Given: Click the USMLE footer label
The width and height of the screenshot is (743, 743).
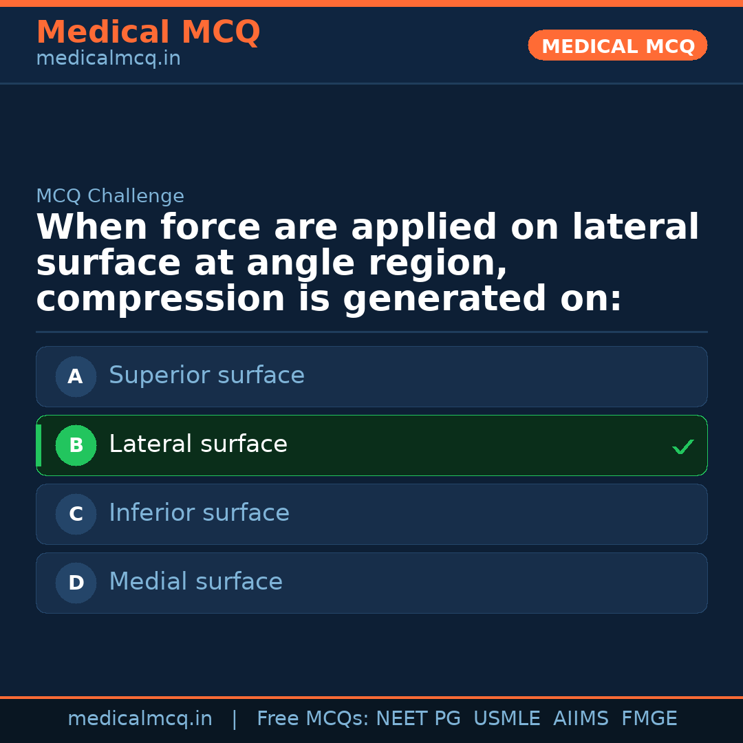Looking at the screenshot, I should click(x=507, y=718).
